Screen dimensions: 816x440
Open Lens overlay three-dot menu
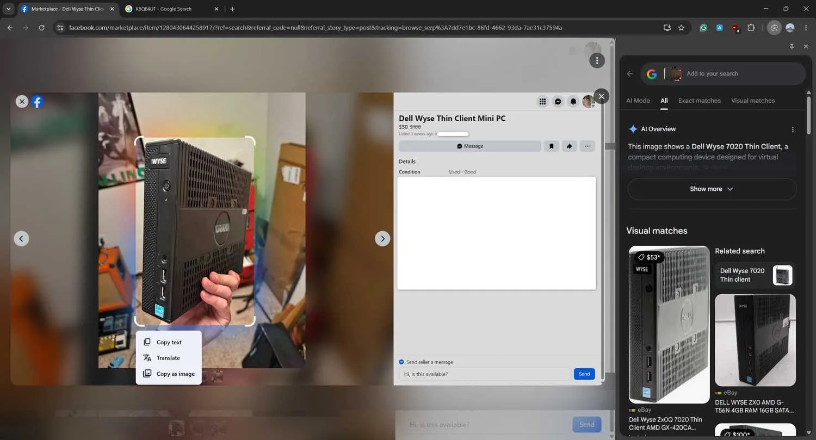point(597,60)
